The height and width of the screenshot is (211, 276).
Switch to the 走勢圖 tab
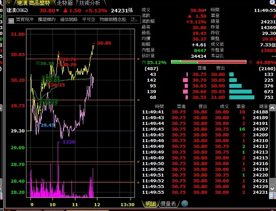[65, 3]
